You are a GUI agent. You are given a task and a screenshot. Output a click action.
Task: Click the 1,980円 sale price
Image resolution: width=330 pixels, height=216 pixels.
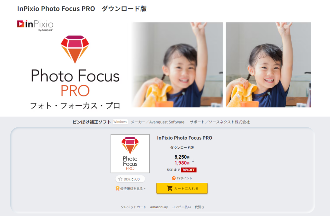pyautogui.click(x=182, y=163)
